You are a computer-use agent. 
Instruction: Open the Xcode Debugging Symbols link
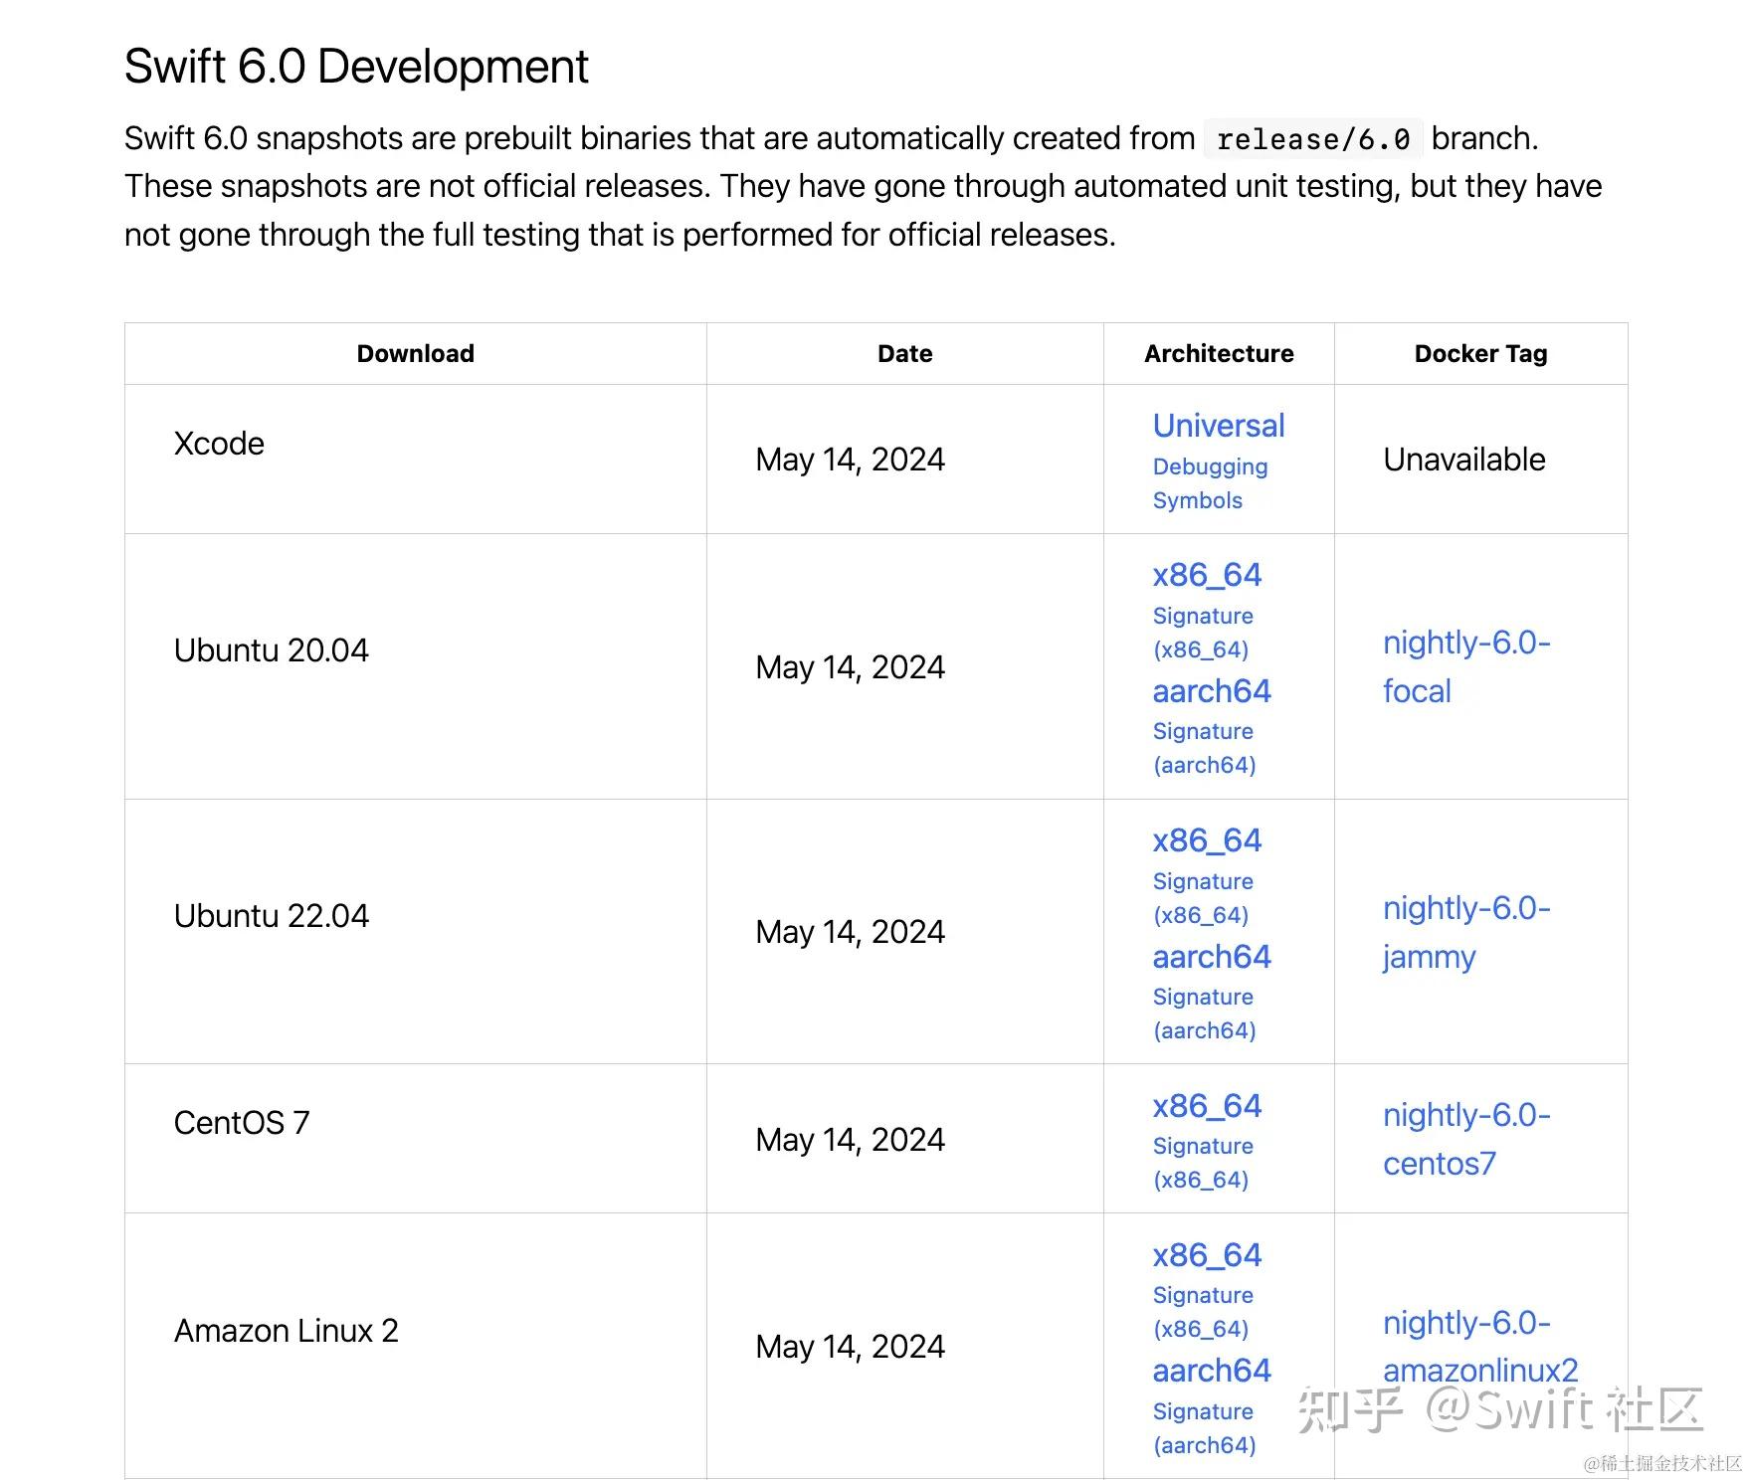pyautogui.click(x=1210, y=483)
